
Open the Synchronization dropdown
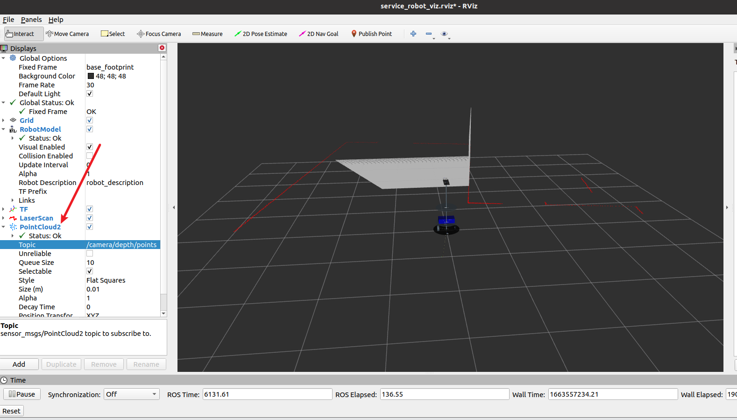click(x=131, y=394)
